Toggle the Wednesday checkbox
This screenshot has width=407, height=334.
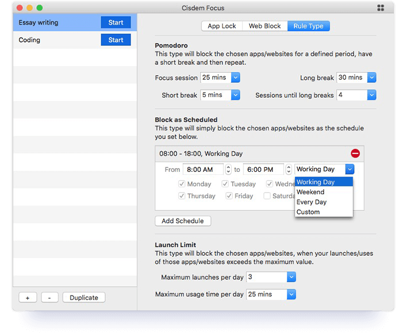click(x=270, y=184)
